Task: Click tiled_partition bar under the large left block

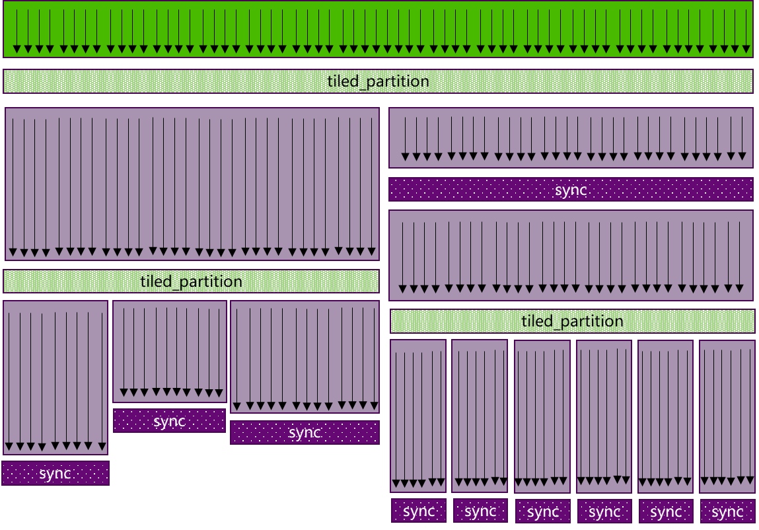Action: coord(192,282)
